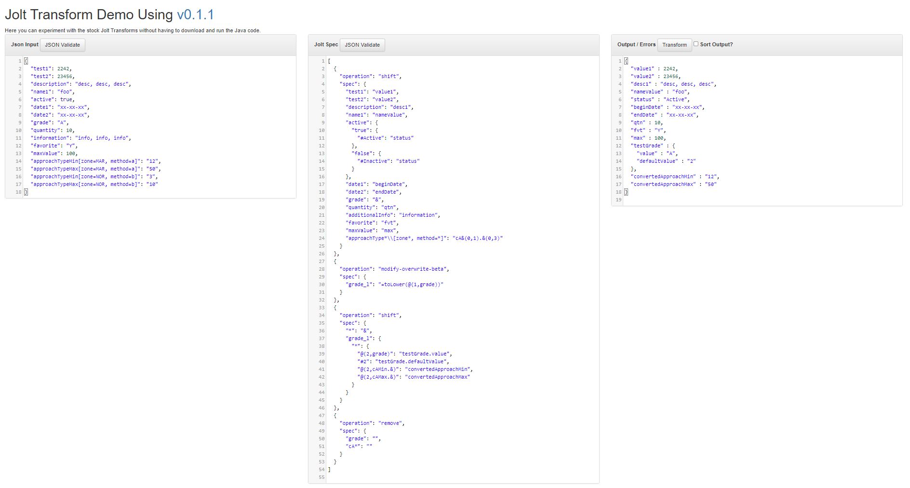910x488 pixels.
Task: Click the Output / Errors panel label
Action: (x=636, y=44)
